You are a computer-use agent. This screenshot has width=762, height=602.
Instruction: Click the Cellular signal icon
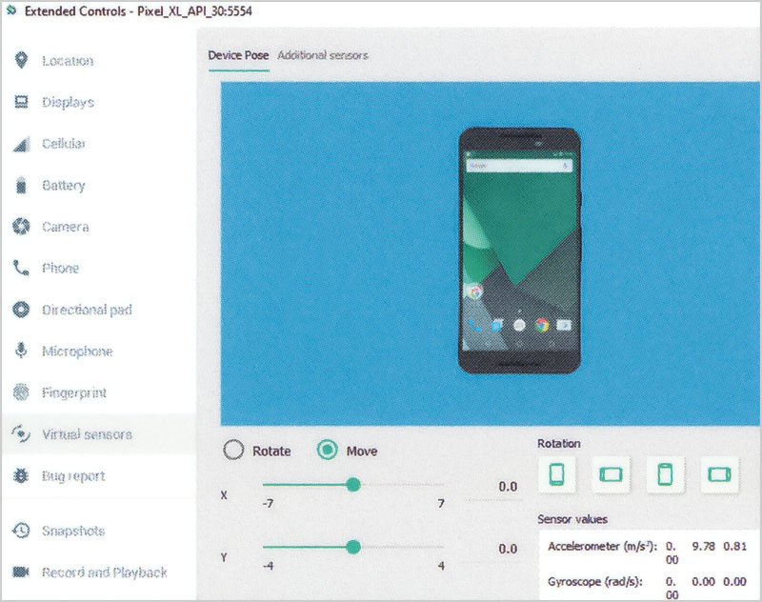pos(21,144)
